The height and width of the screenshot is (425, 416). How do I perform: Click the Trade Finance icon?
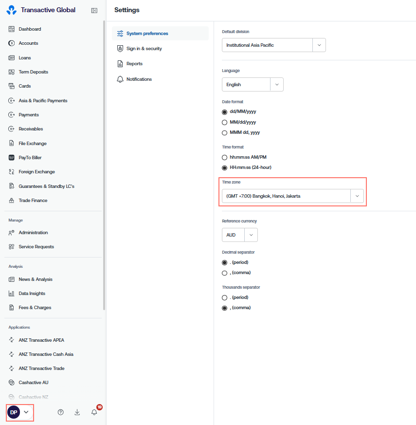[11, 200]
